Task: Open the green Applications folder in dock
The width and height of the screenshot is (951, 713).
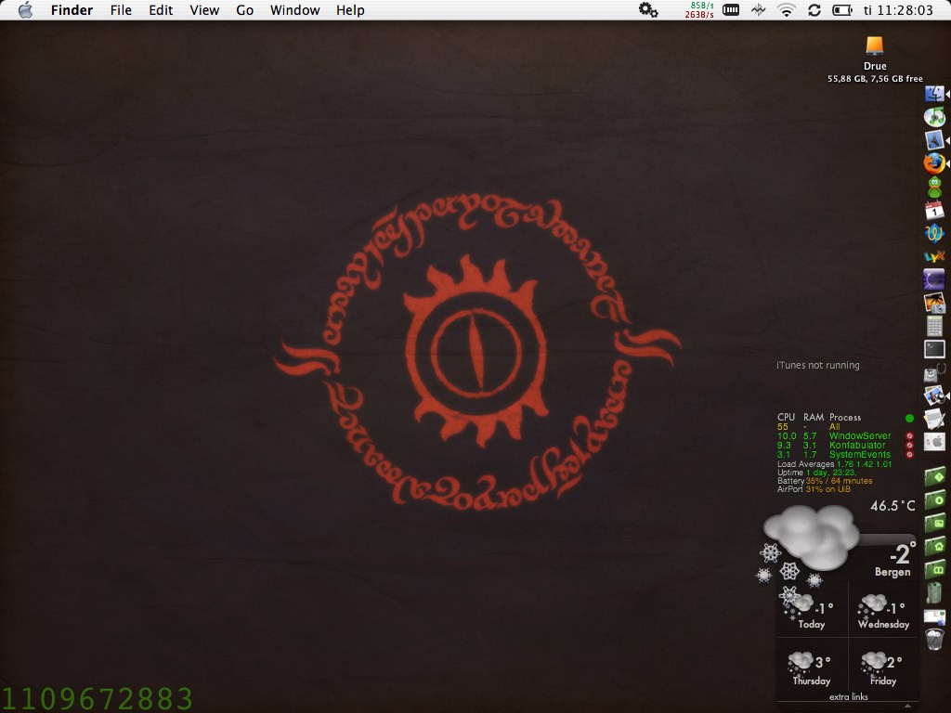Action: click(x=934, y=476)
